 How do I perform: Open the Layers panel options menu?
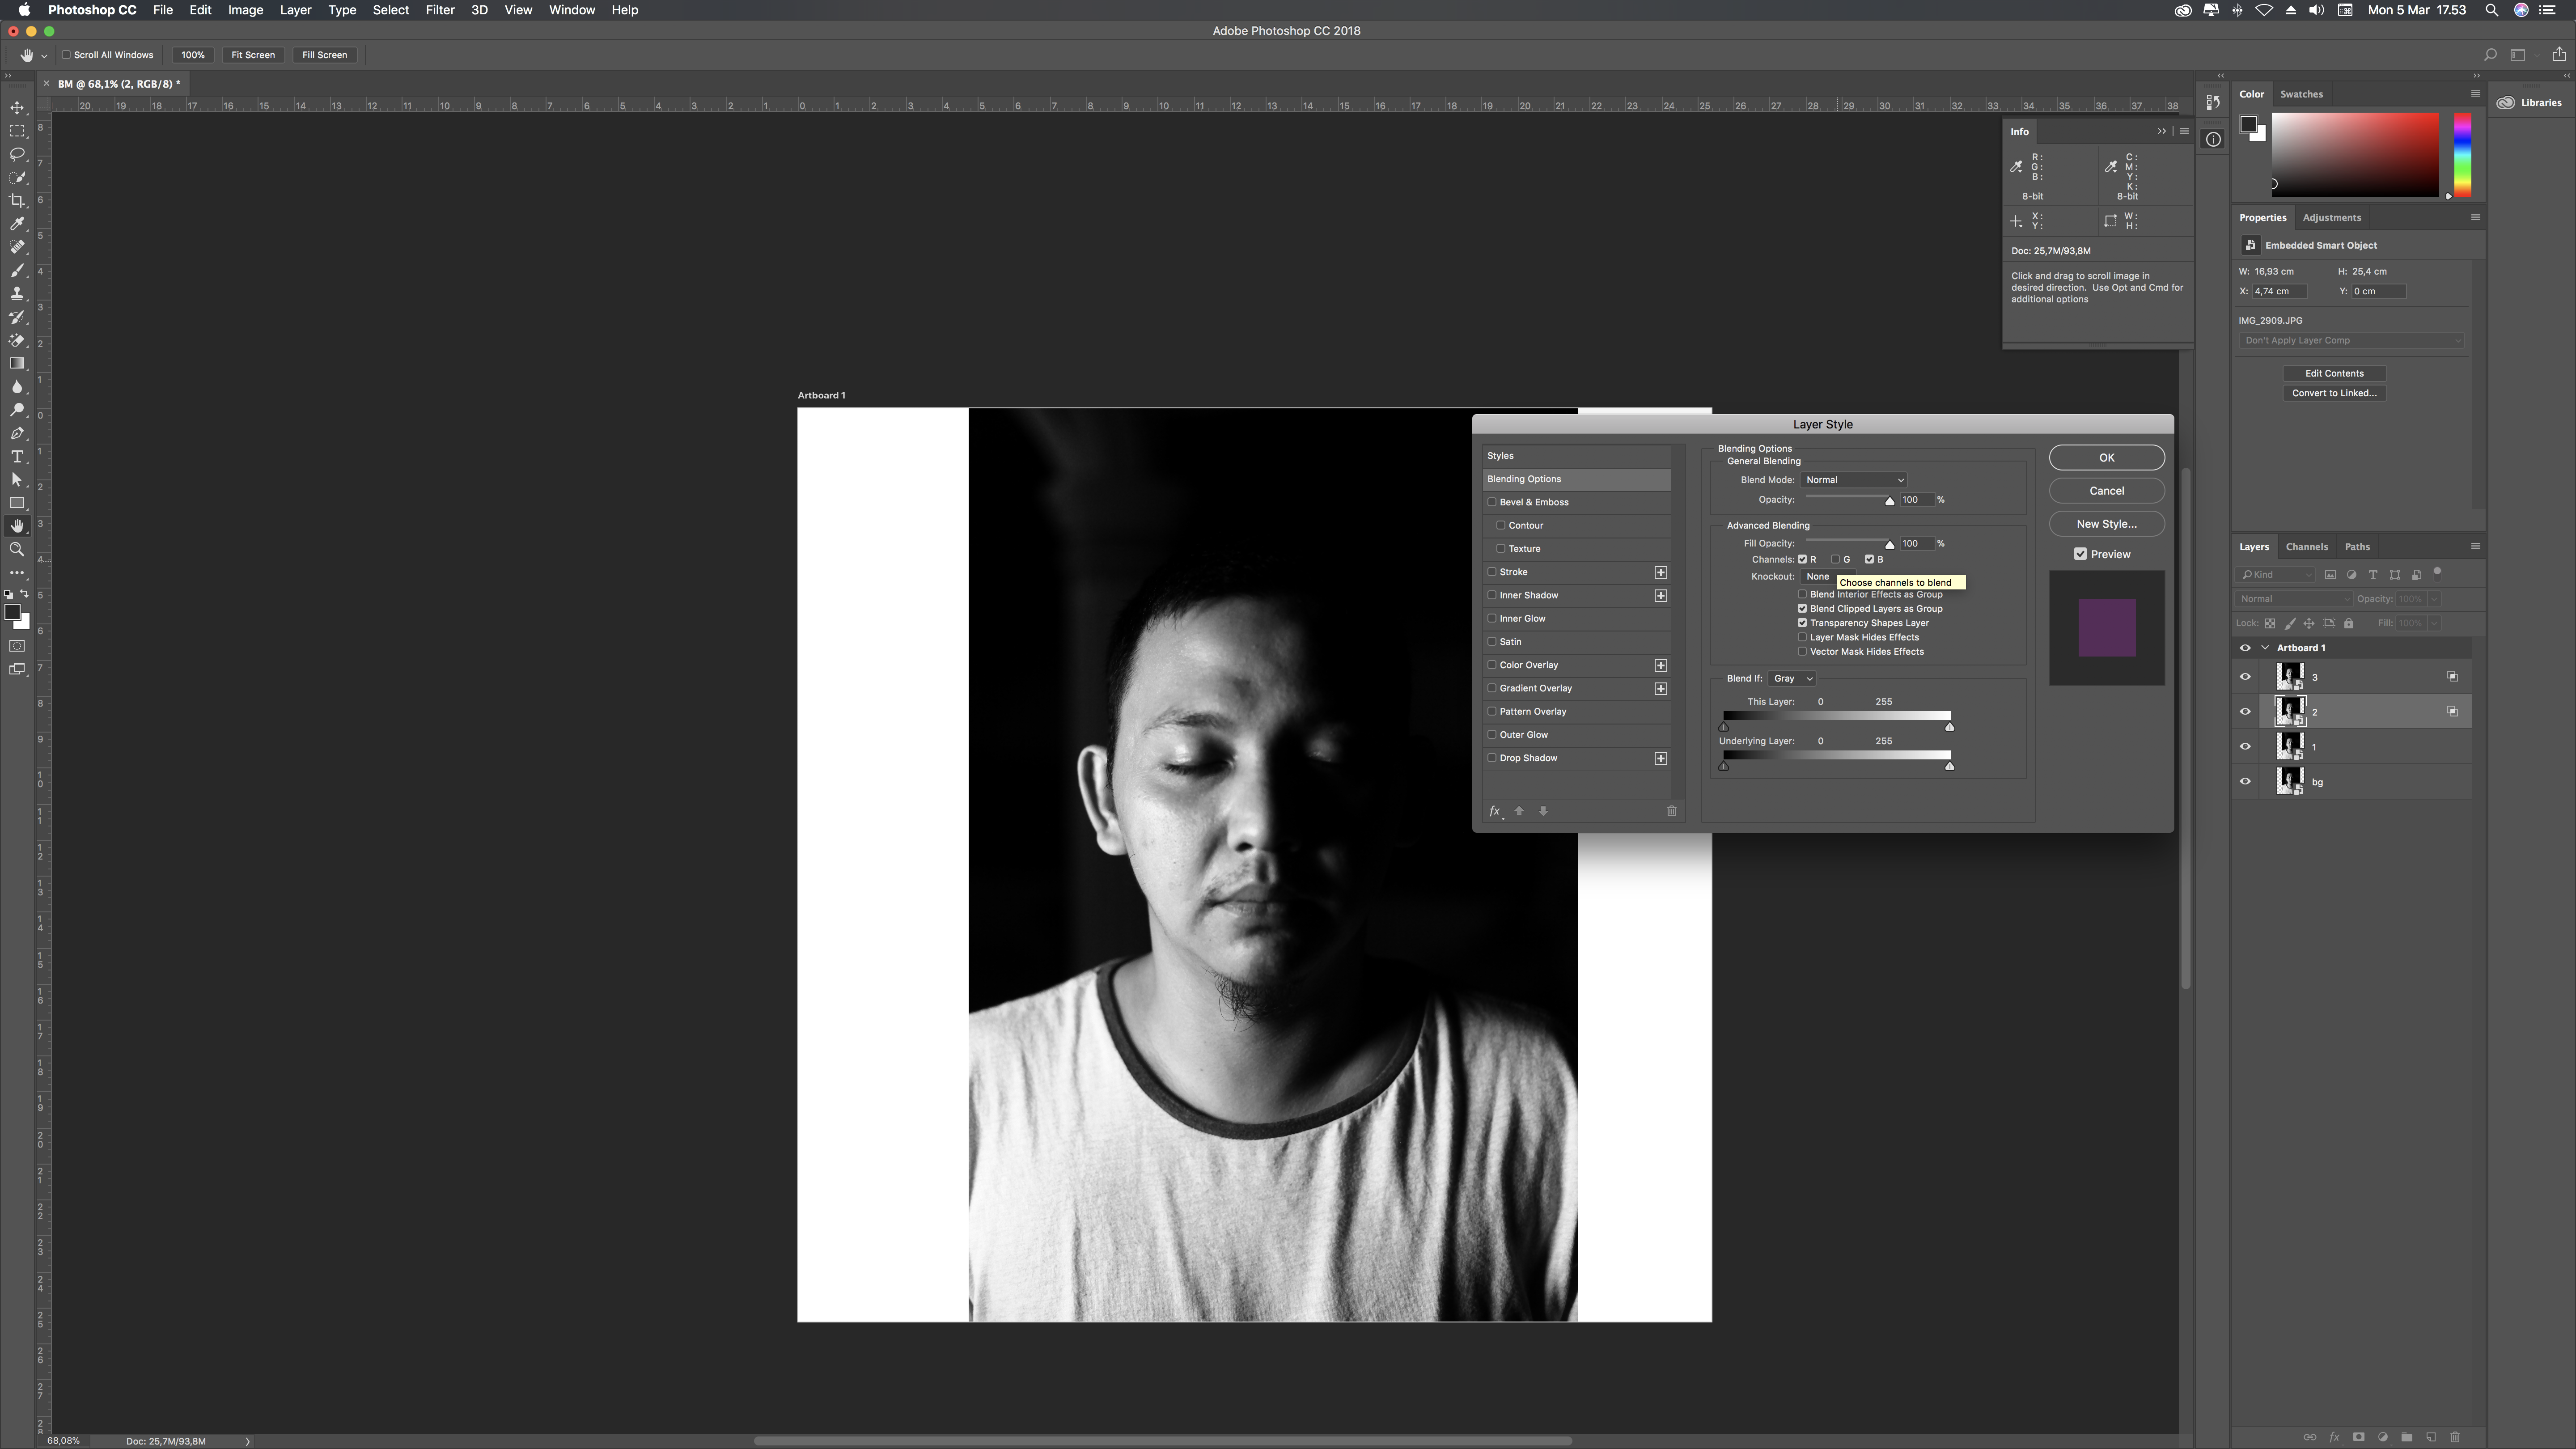point(2475,546)
